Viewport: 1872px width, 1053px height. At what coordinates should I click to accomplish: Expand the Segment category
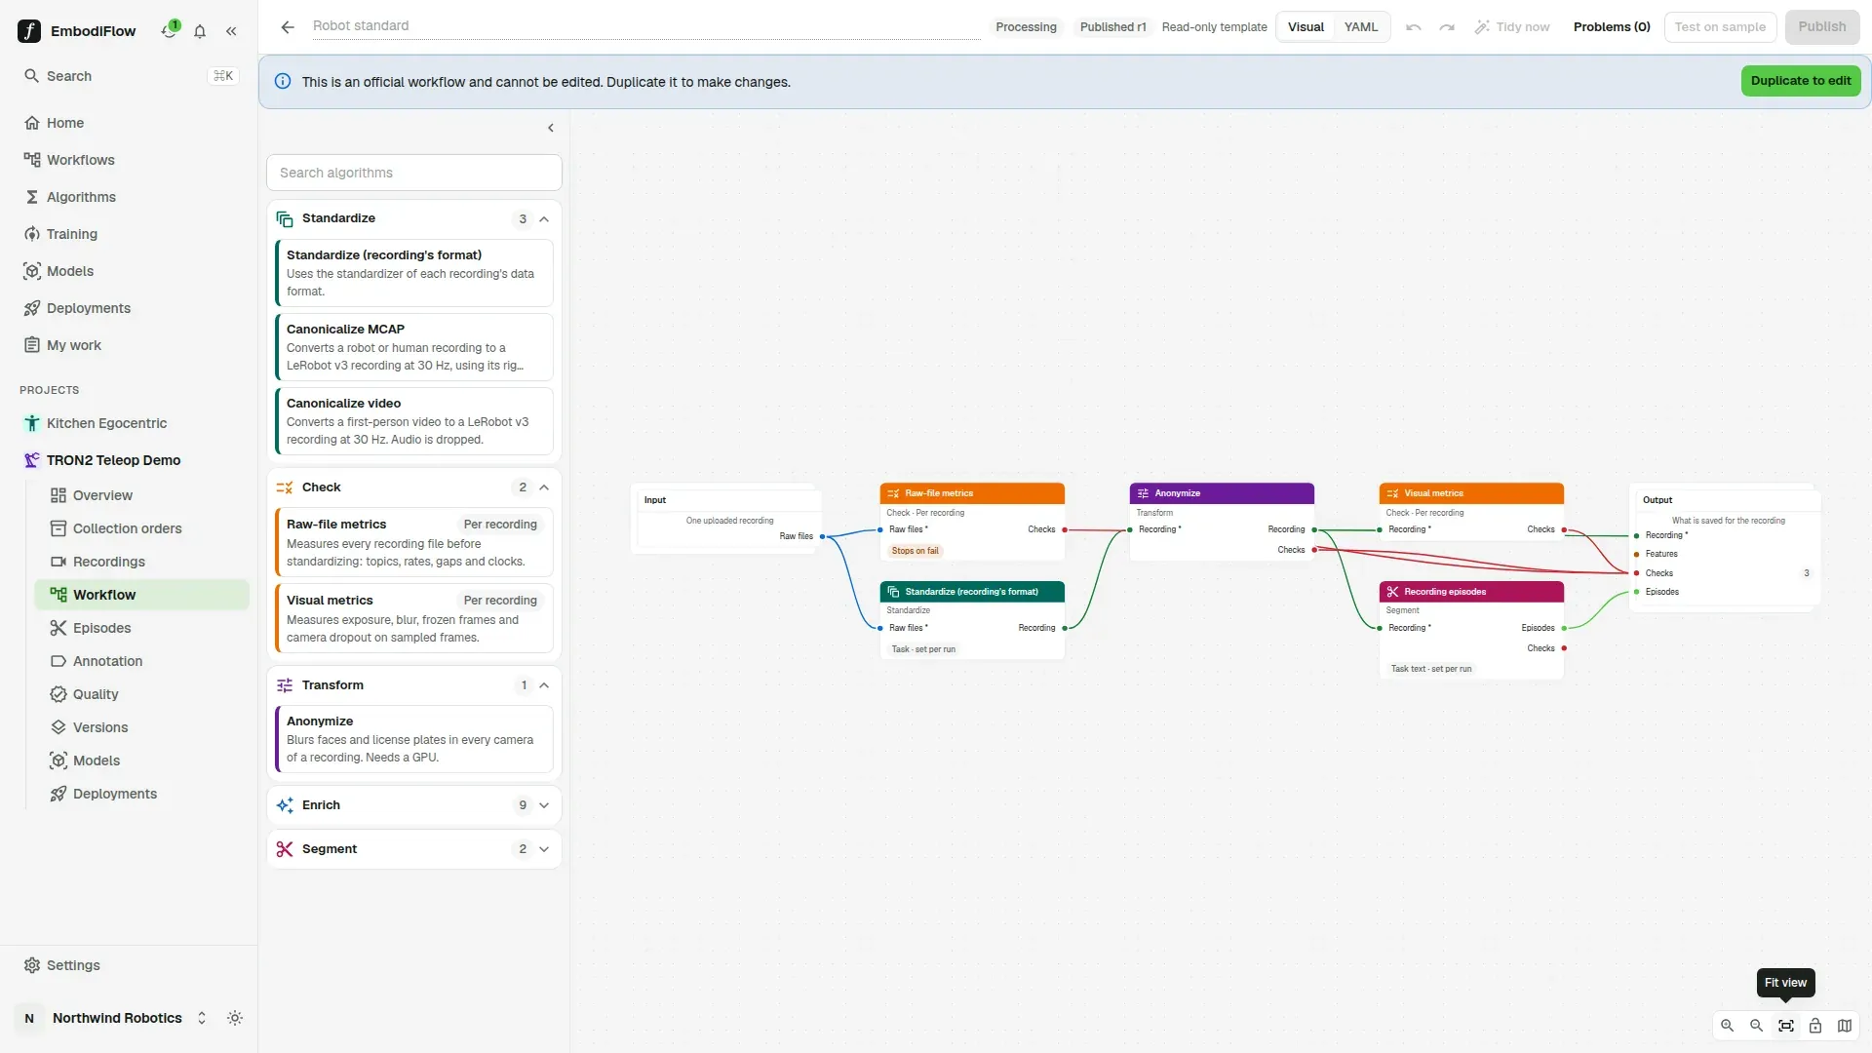click(x=544, y=849)
